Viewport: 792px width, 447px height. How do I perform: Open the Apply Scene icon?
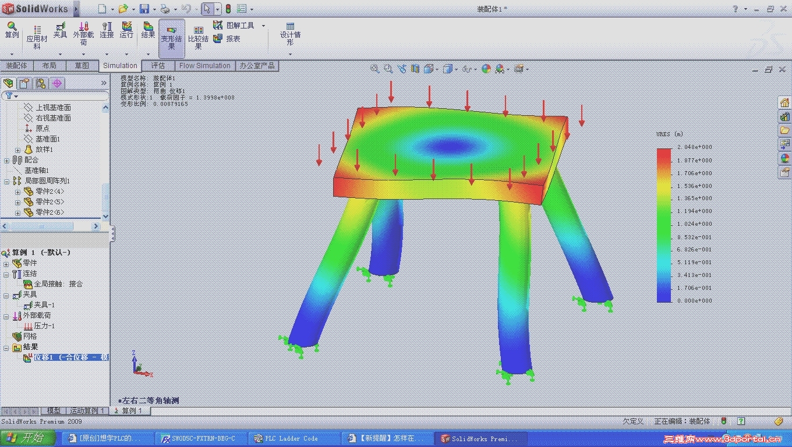[x=500, y=69]
